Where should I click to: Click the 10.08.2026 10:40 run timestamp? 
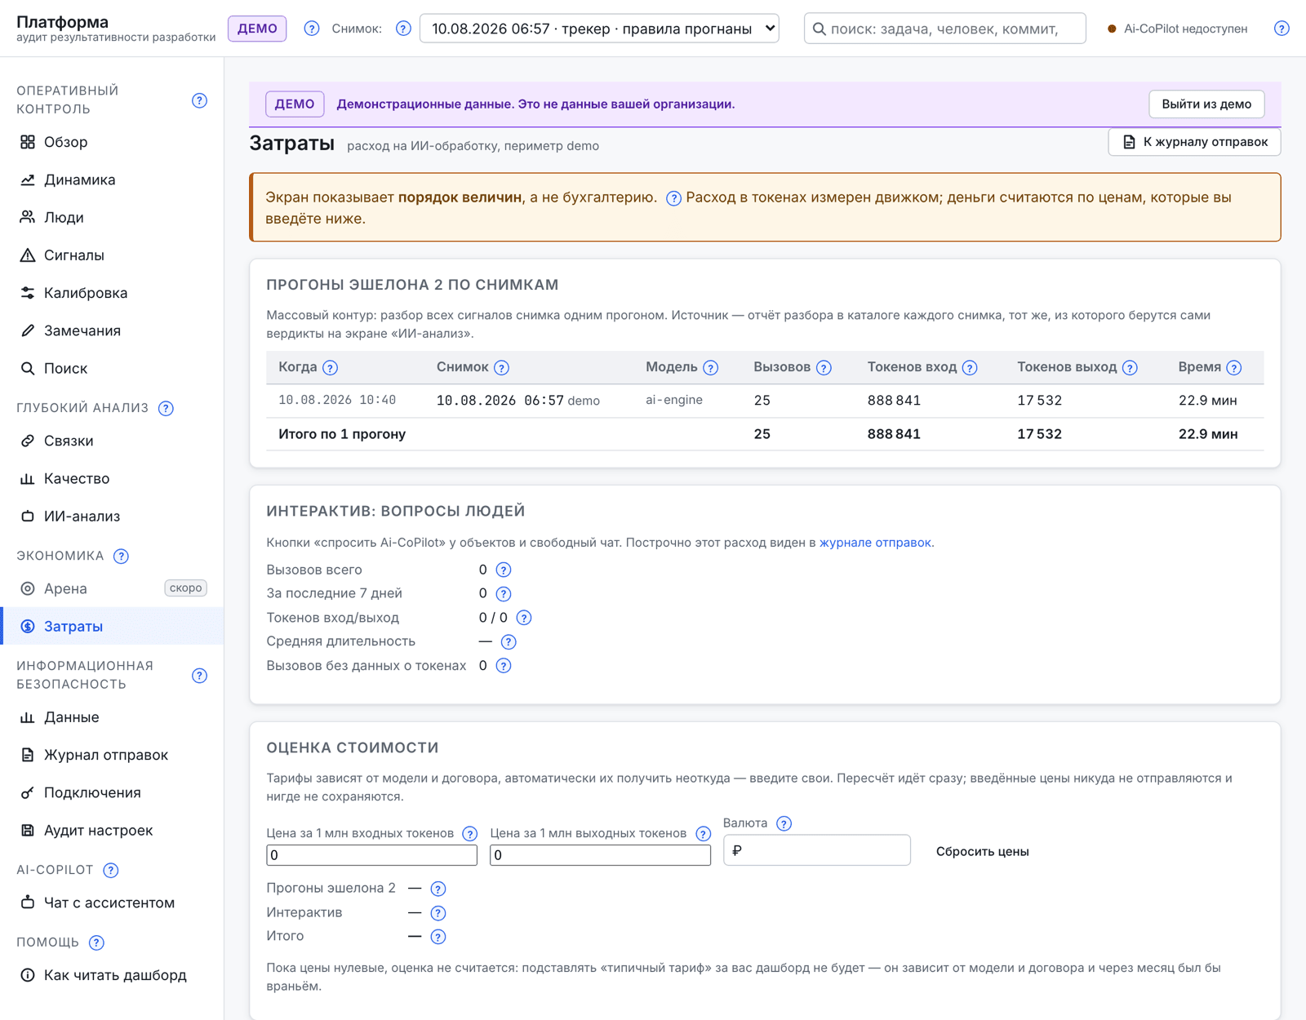pyautogui.click(x=337, y=400)
